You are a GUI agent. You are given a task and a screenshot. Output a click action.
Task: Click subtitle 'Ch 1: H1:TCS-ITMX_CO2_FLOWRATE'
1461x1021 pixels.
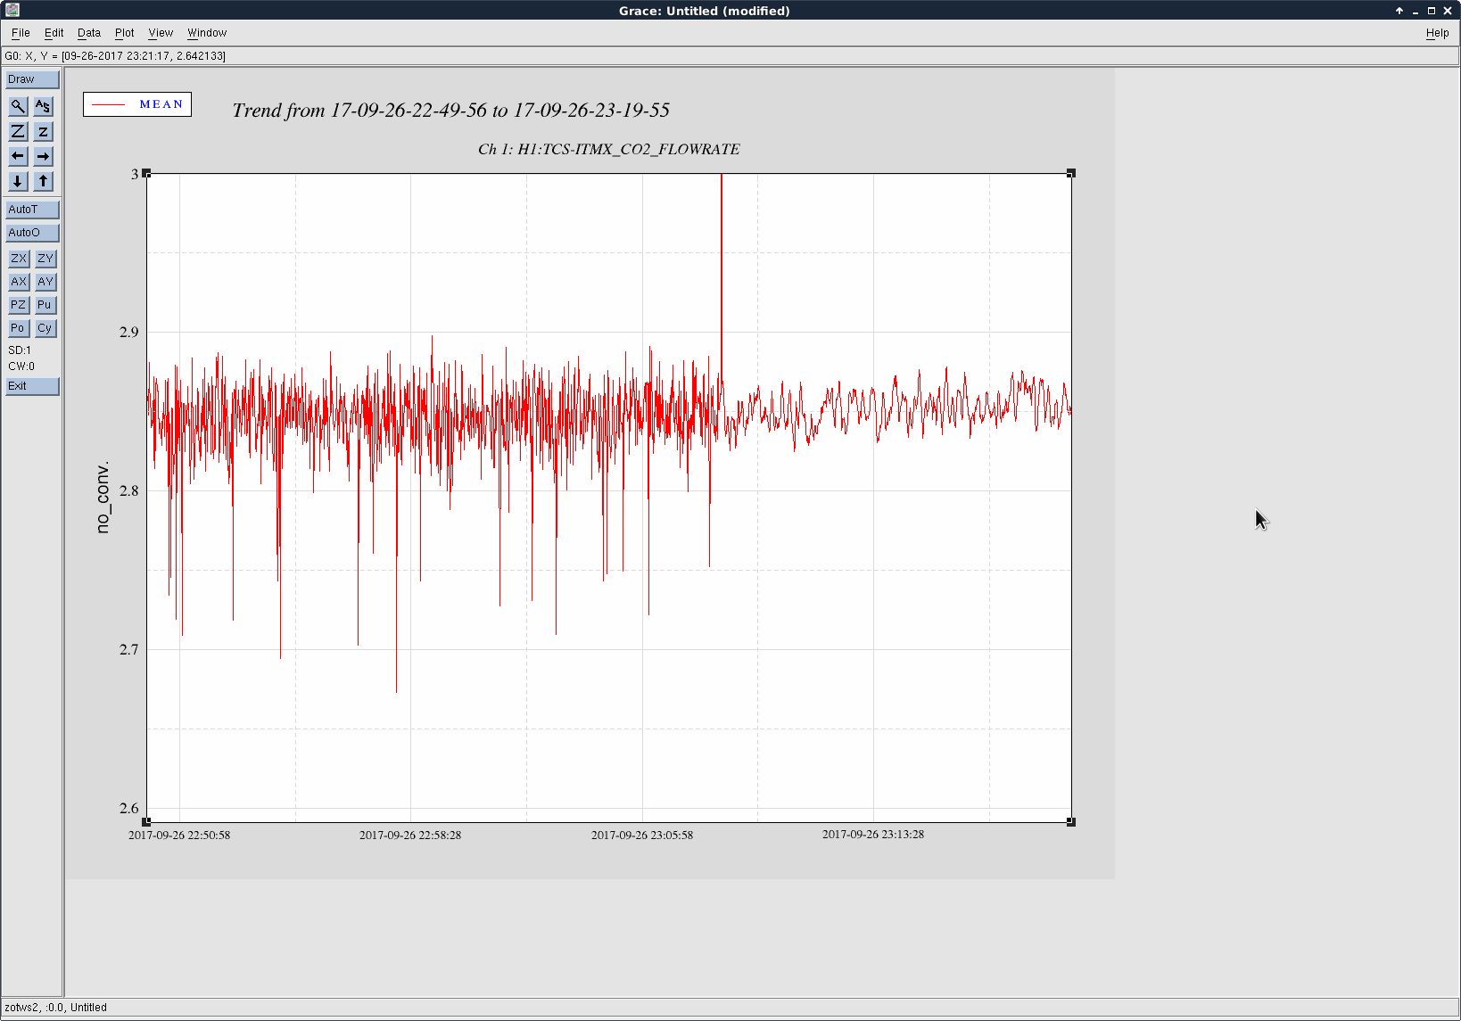point(609,149)
